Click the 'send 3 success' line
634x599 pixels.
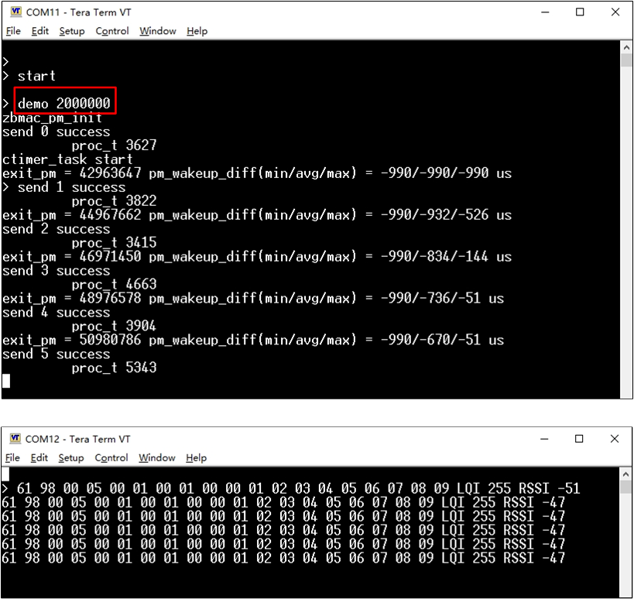(x=56, y=270)
